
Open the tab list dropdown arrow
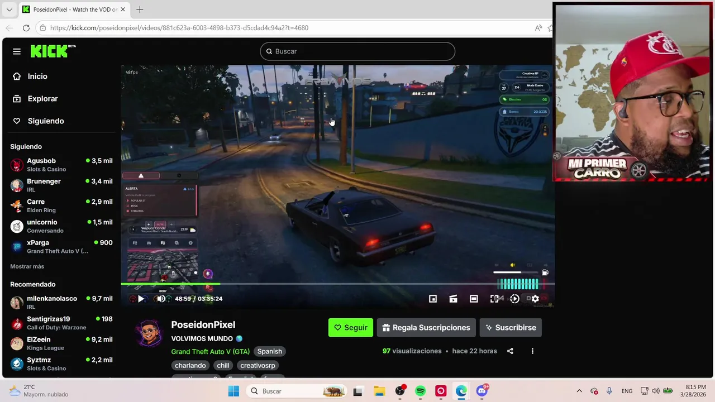[9, 9]
